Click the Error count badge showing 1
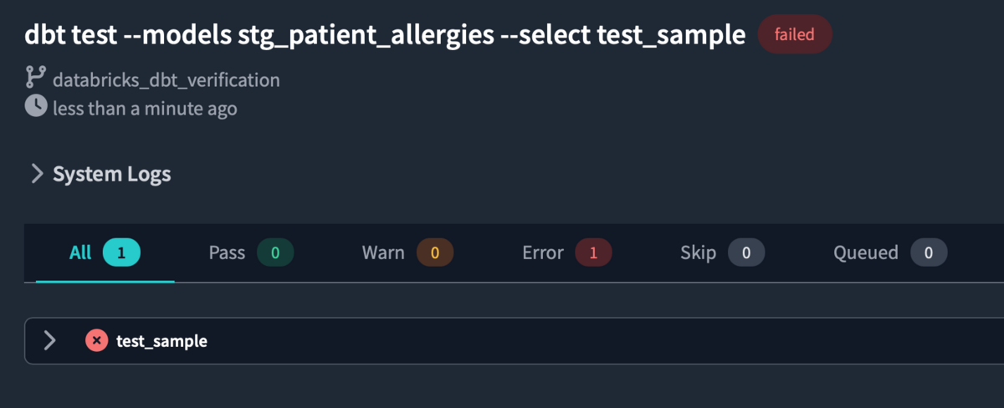This screenshot has width=1004, height=408. (593, 252)
